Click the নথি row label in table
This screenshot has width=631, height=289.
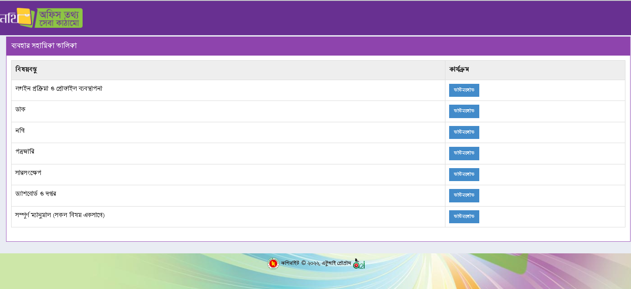(x=20, y=131)
